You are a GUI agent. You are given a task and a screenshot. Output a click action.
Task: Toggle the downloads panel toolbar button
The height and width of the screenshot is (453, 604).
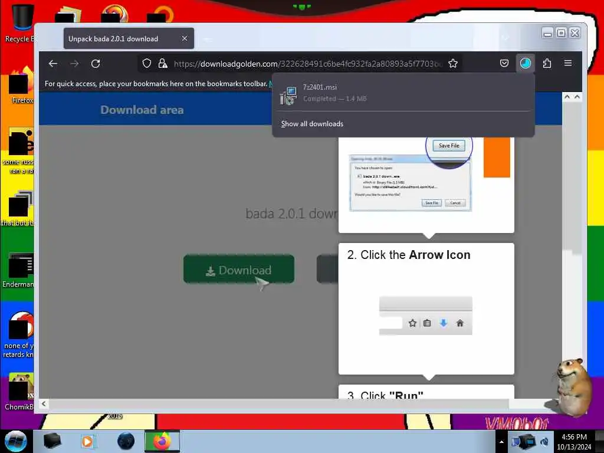click(526, 63)
